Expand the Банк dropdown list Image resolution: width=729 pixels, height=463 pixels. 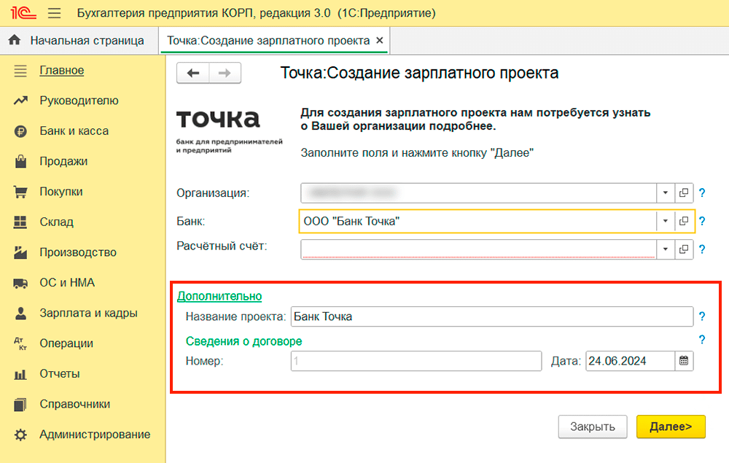665,221
